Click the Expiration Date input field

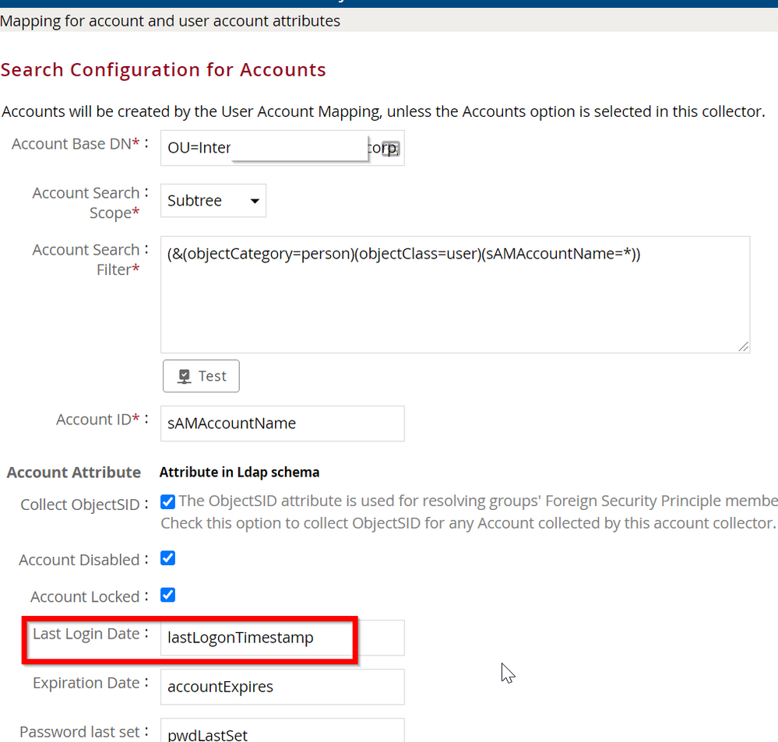[282, 687]
